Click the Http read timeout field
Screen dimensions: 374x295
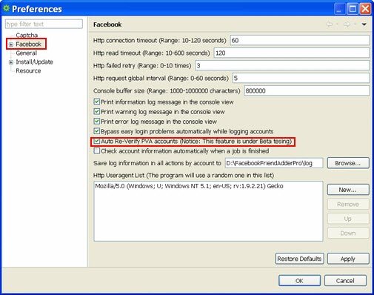pos(292,53)
